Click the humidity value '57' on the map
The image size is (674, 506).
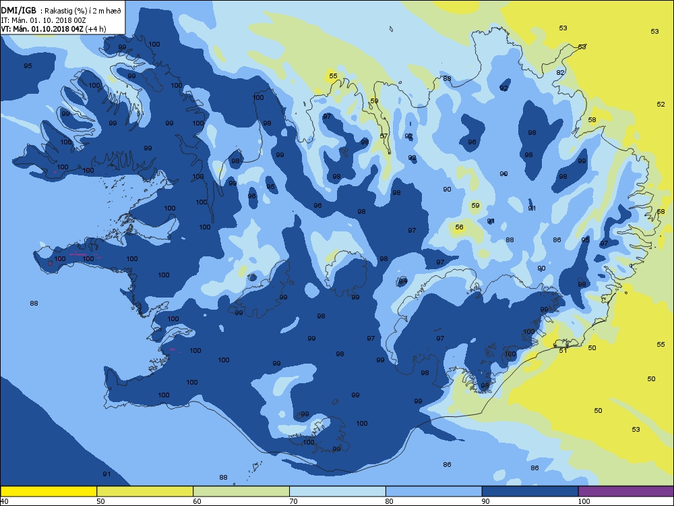click(384, 136)
